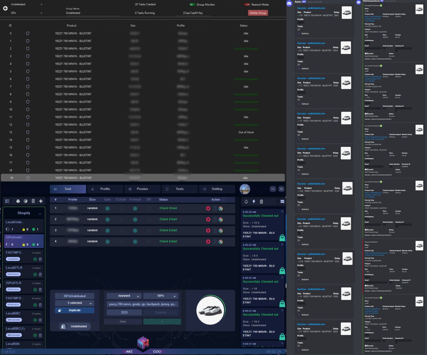
Task: Click the Undefeated store button with Shopify logo
Action: [75, 326]
